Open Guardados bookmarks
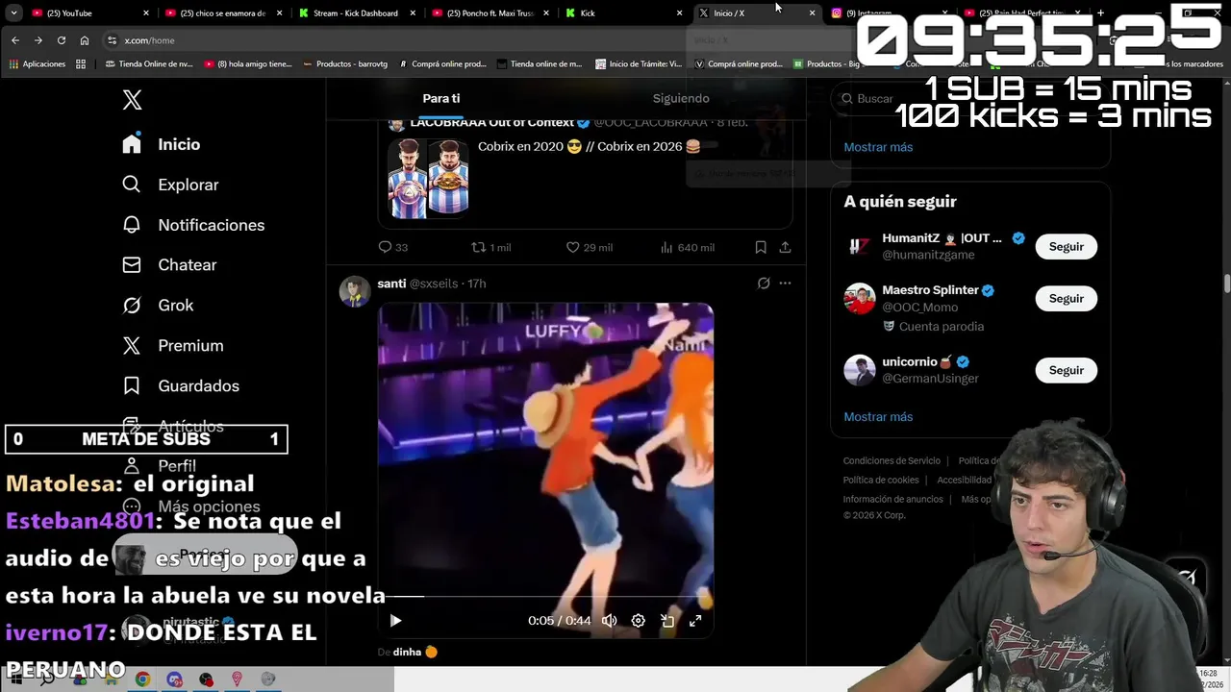Viewport: 1231px width, 692px height. pos(181,386)
